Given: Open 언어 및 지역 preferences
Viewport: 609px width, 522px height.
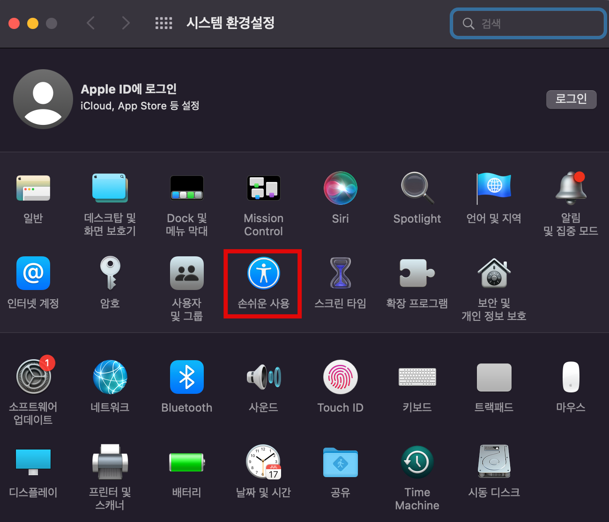Looking at the screenshot, I should point(494,188).
